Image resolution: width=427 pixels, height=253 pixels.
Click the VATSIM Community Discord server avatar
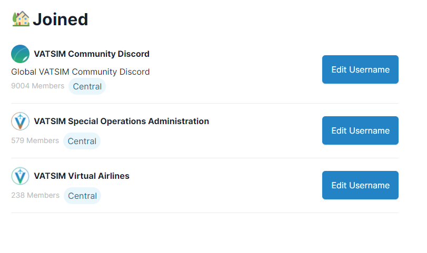click(x=20, y=54)
